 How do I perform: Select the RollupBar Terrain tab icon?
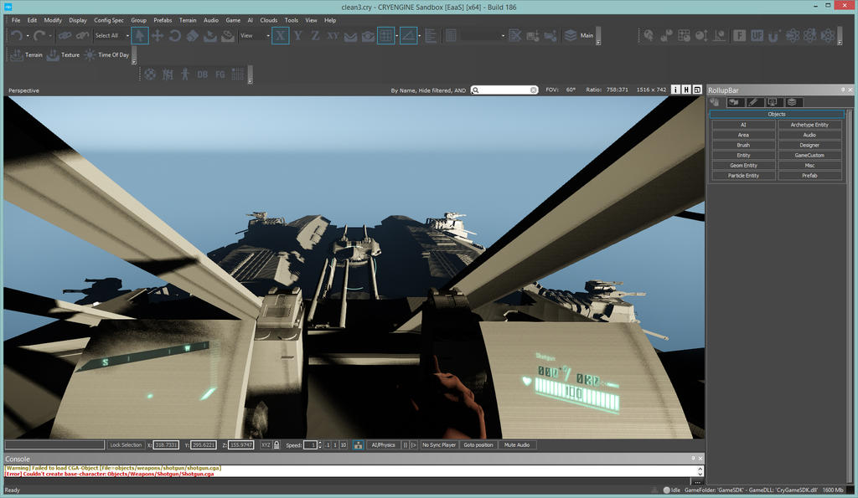coord(734,102)
